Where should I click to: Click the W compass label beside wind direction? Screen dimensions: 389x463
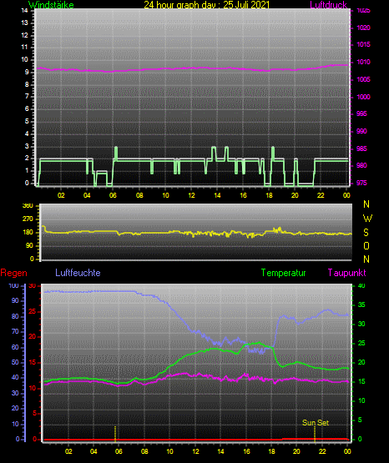click(x=367, y=219)
